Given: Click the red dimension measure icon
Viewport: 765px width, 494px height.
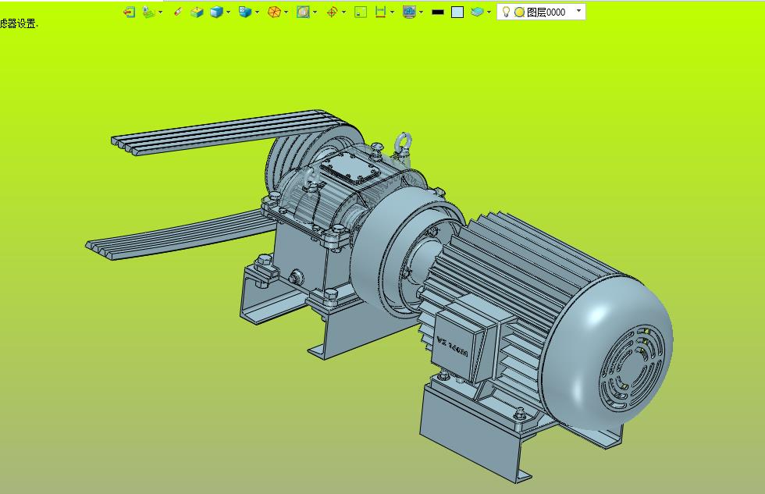Looking at the screenshot, I should [380, 12].
